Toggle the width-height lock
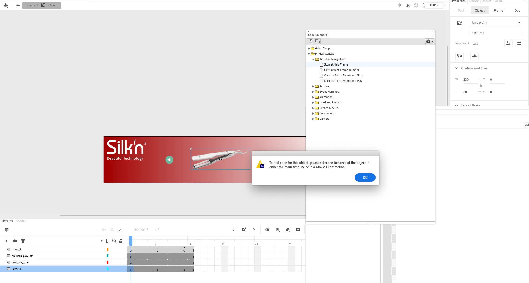 (481, 86)
